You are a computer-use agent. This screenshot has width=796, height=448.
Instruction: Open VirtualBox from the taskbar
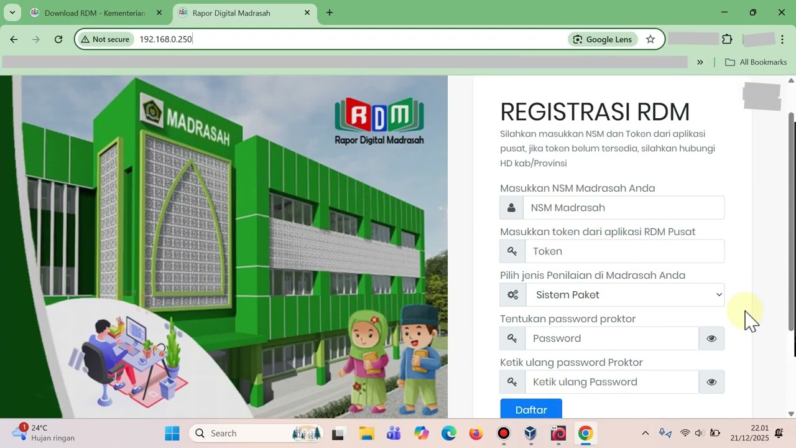click(x=530, y=433)
